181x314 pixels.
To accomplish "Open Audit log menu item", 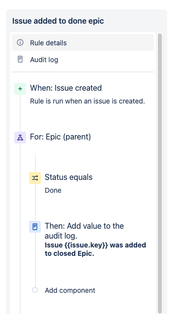I will pos(83,60).
